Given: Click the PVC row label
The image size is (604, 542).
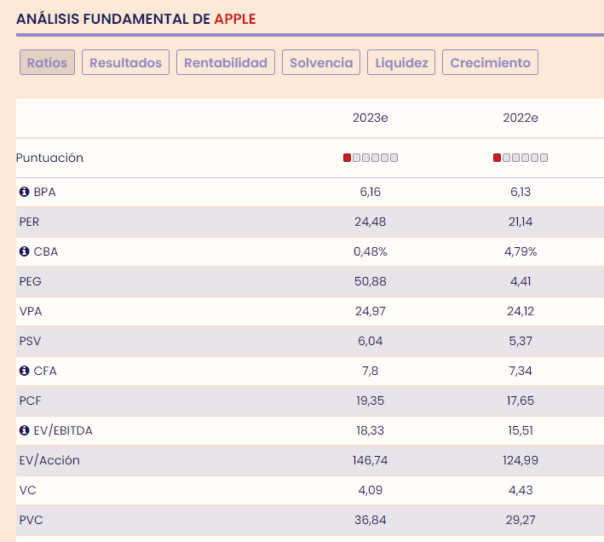Looking at the screenshot, I should [29, 520].
